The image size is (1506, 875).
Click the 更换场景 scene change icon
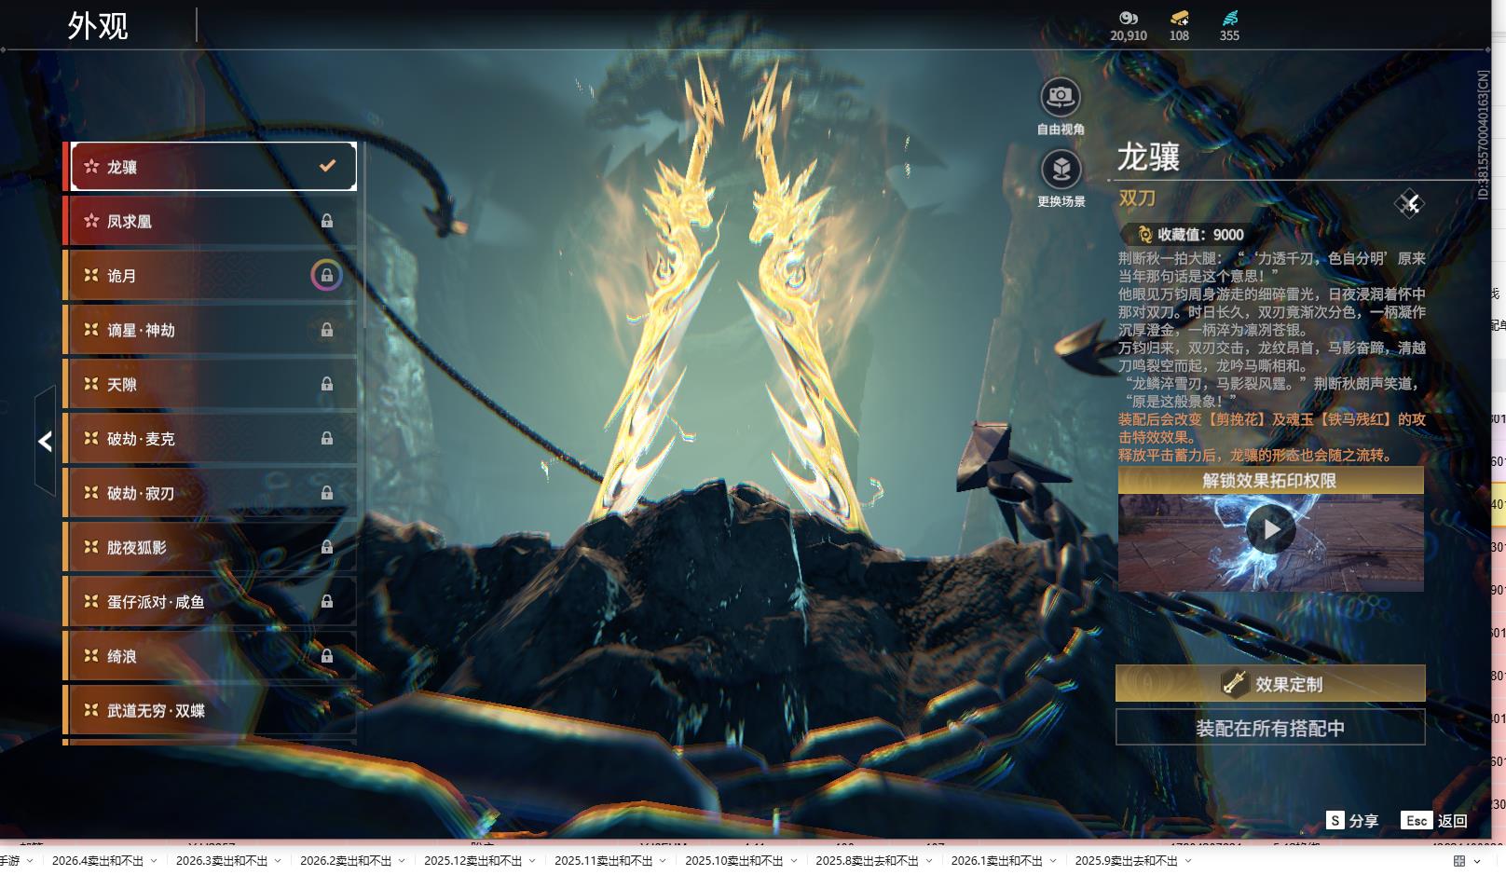click(x=1061, y=170)
